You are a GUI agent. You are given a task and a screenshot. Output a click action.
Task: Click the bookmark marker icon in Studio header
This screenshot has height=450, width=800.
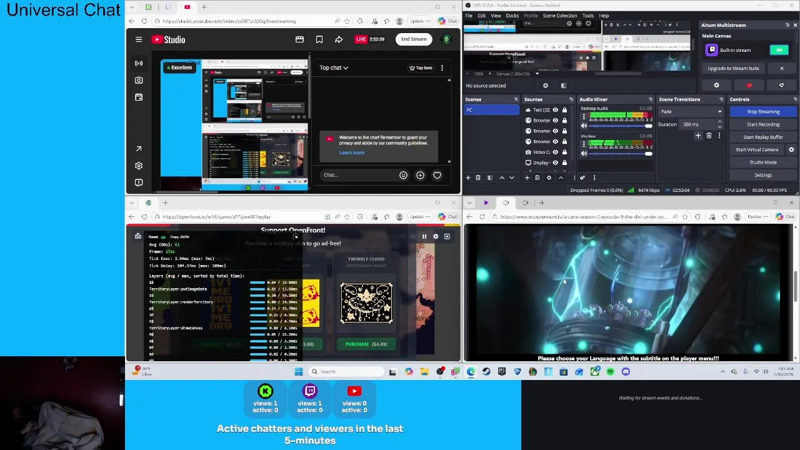click(319, 39)
